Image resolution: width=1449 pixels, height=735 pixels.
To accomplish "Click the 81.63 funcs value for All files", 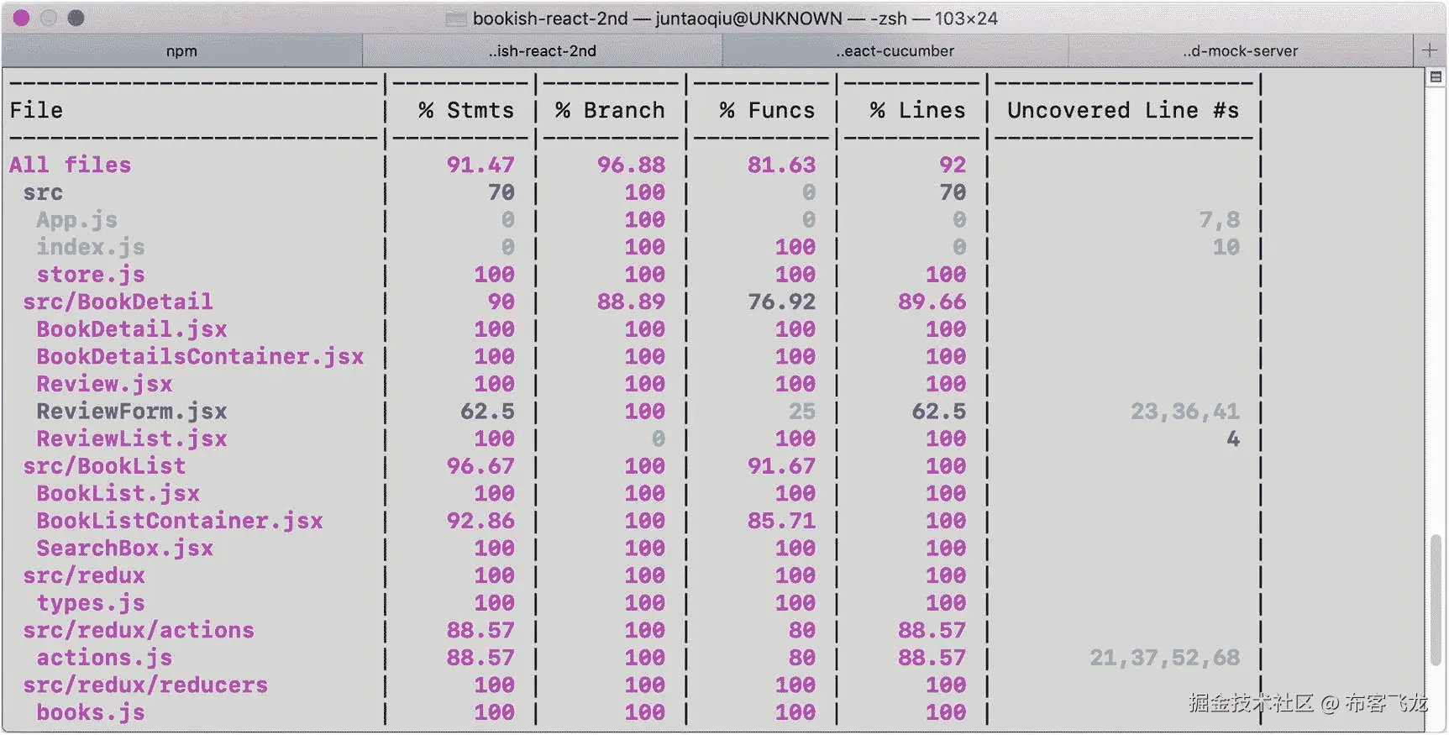I will pos(781,165).
